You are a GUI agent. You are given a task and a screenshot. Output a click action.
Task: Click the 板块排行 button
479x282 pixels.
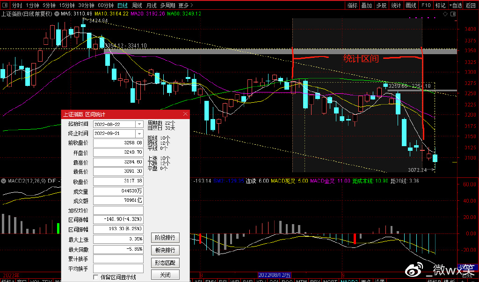tap(165, 251)
